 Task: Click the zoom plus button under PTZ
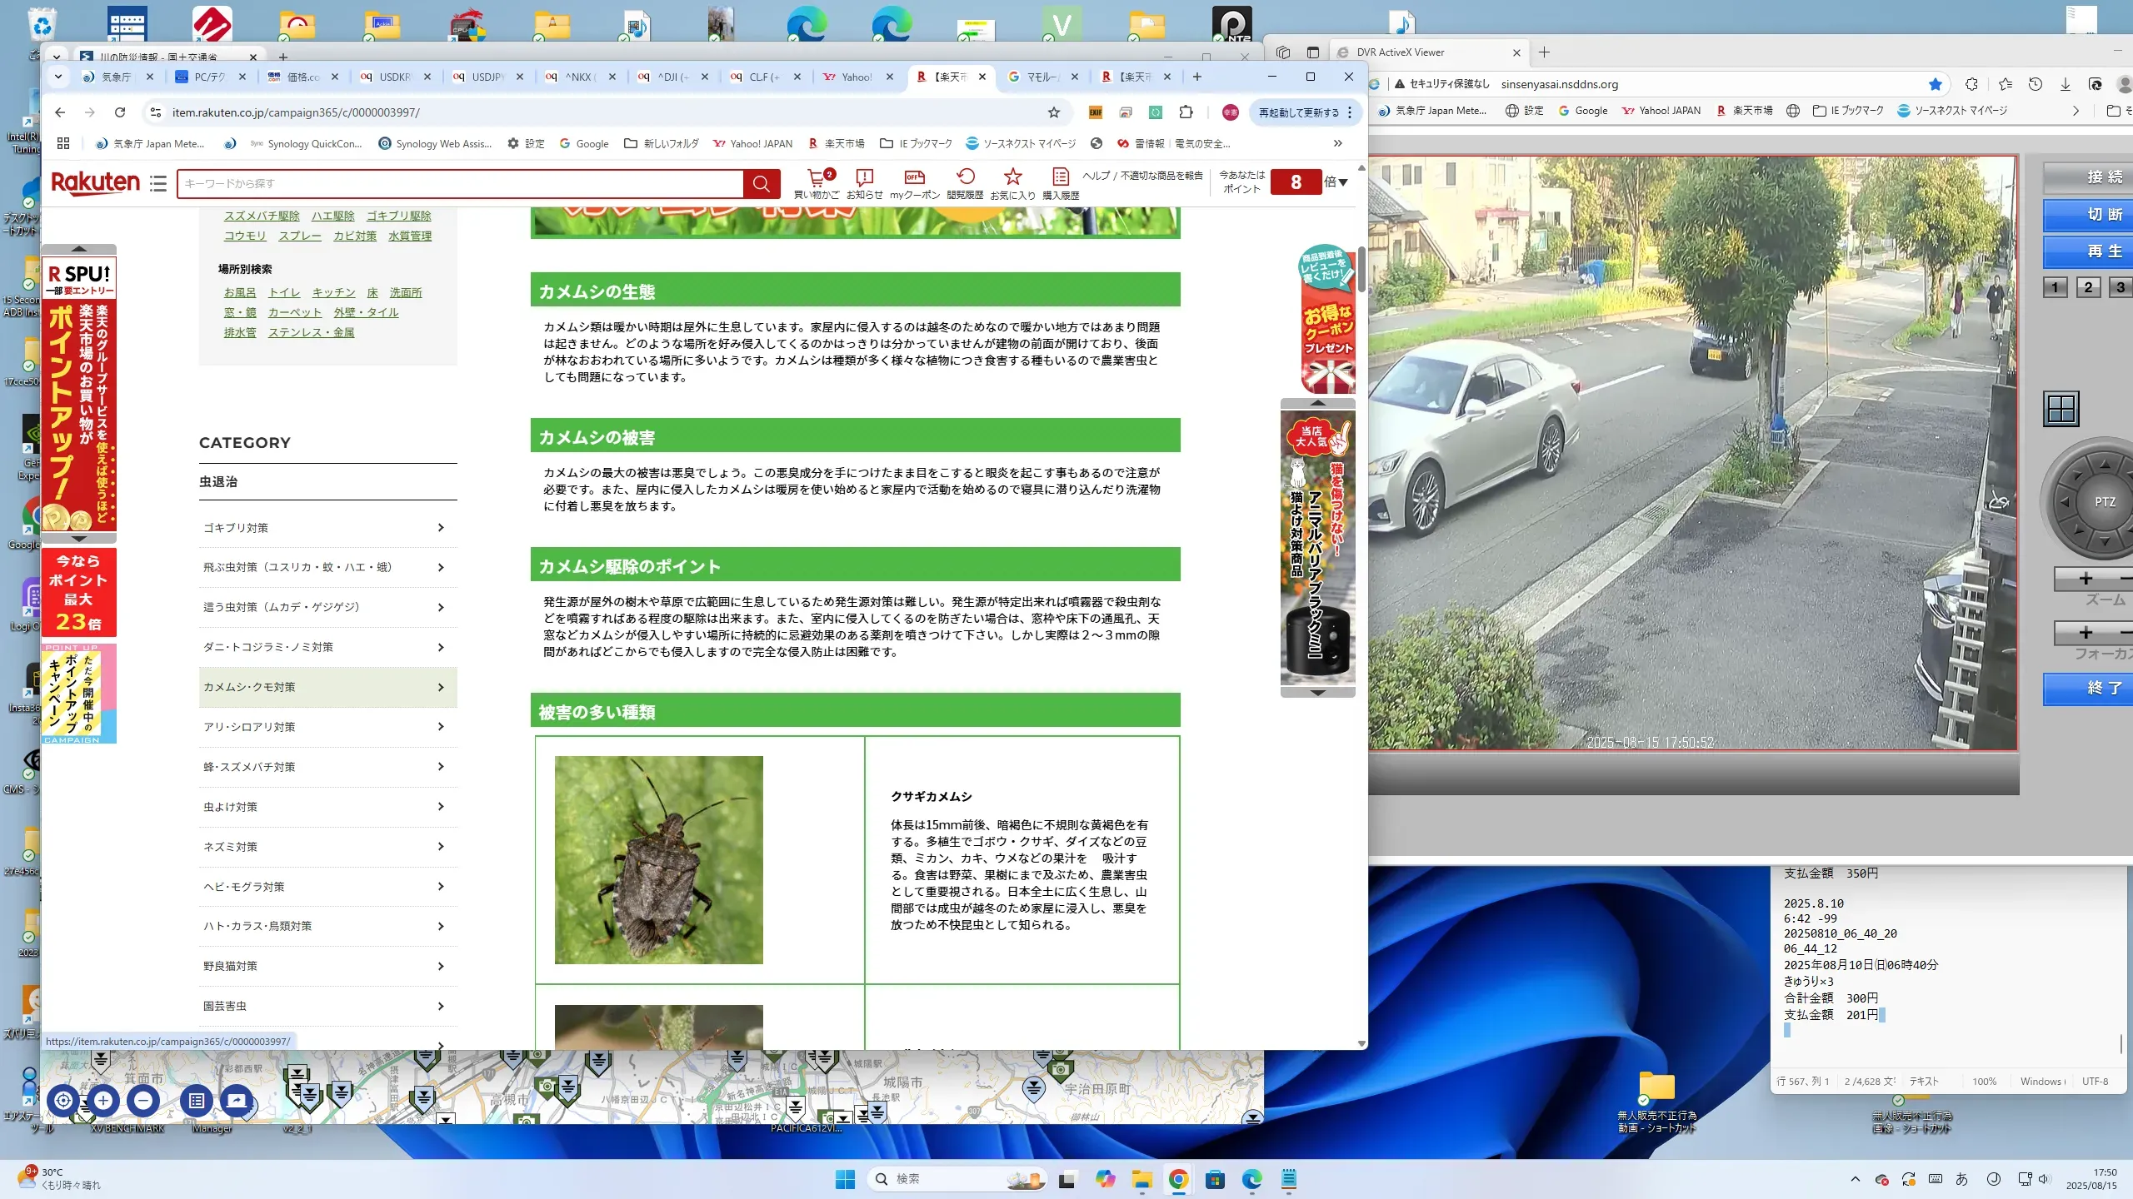[2086, 579]
